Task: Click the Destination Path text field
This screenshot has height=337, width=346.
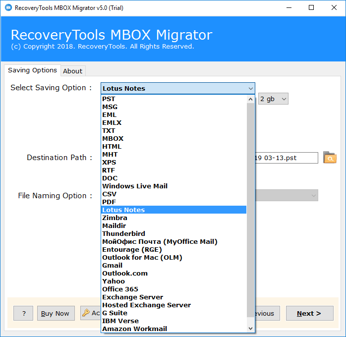Action: (287, 158)
